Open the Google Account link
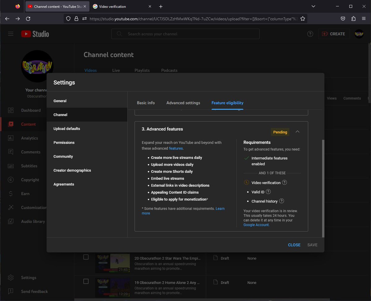The image size is (371, 301). tap(256, 225)
